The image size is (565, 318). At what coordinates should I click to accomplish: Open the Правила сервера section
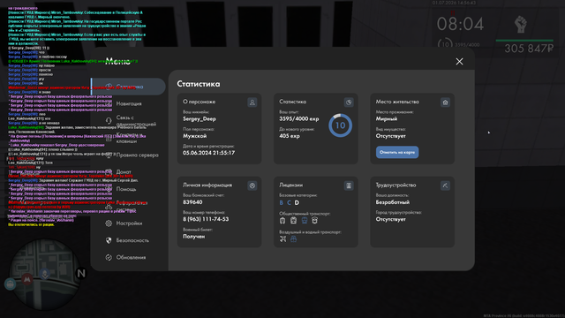[x=137, y=155]
